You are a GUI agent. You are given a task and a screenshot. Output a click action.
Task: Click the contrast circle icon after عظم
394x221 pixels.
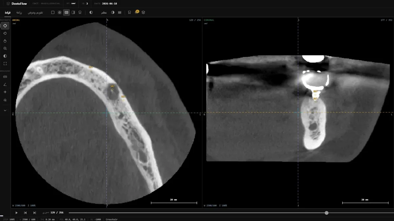point(113,12)
